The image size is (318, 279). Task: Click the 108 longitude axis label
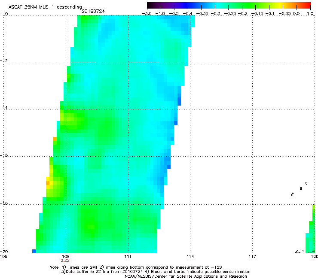point(65,257)
